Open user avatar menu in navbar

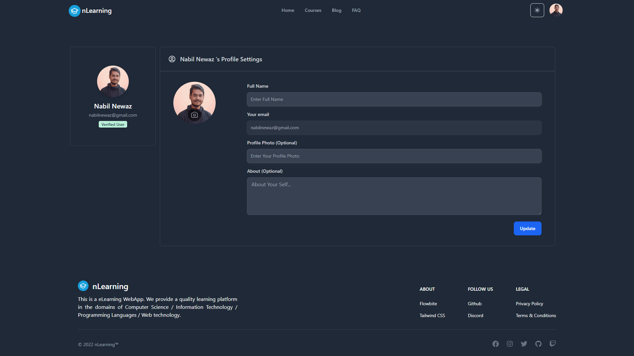point(556,10)
